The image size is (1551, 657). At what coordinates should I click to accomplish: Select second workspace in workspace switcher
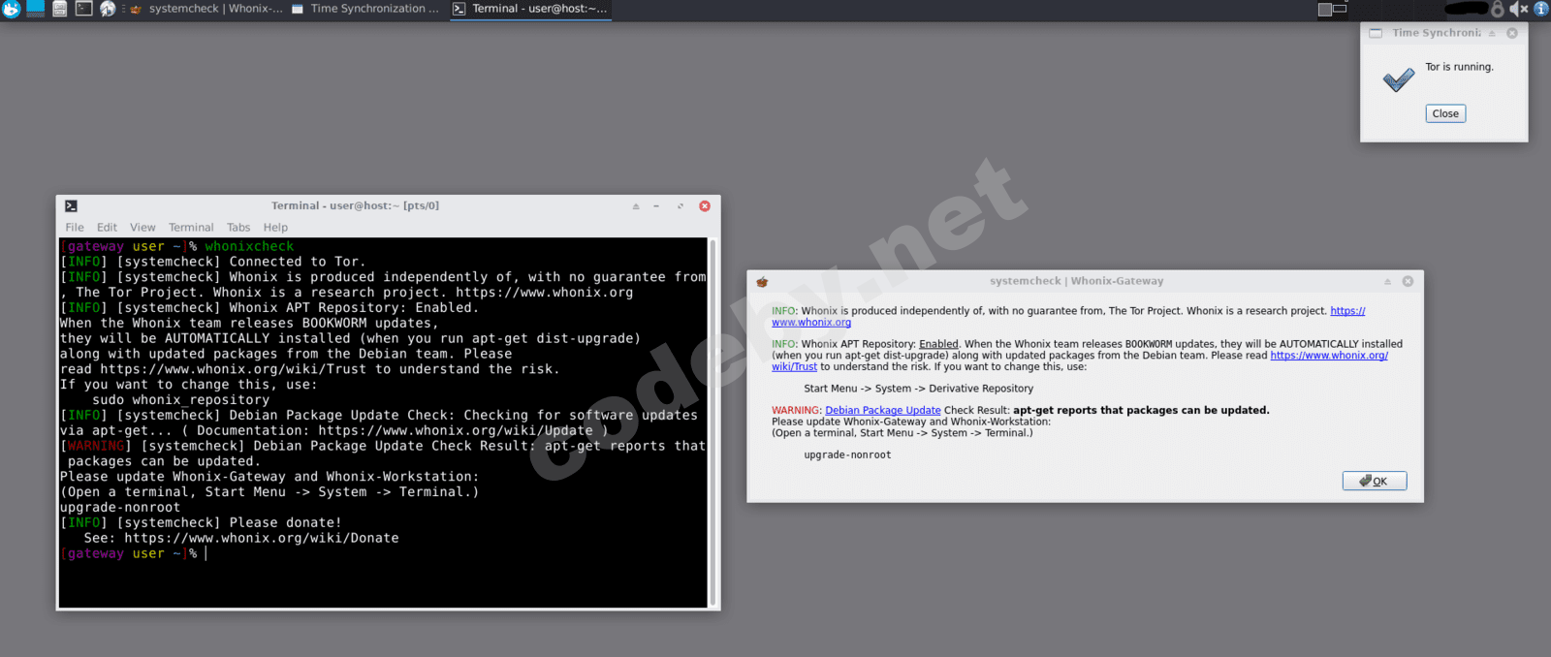[x=1341, y=9]
